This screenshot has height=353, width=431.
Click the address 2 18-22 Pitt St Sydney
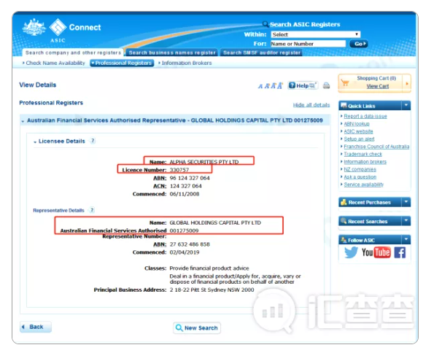(211, 290)
